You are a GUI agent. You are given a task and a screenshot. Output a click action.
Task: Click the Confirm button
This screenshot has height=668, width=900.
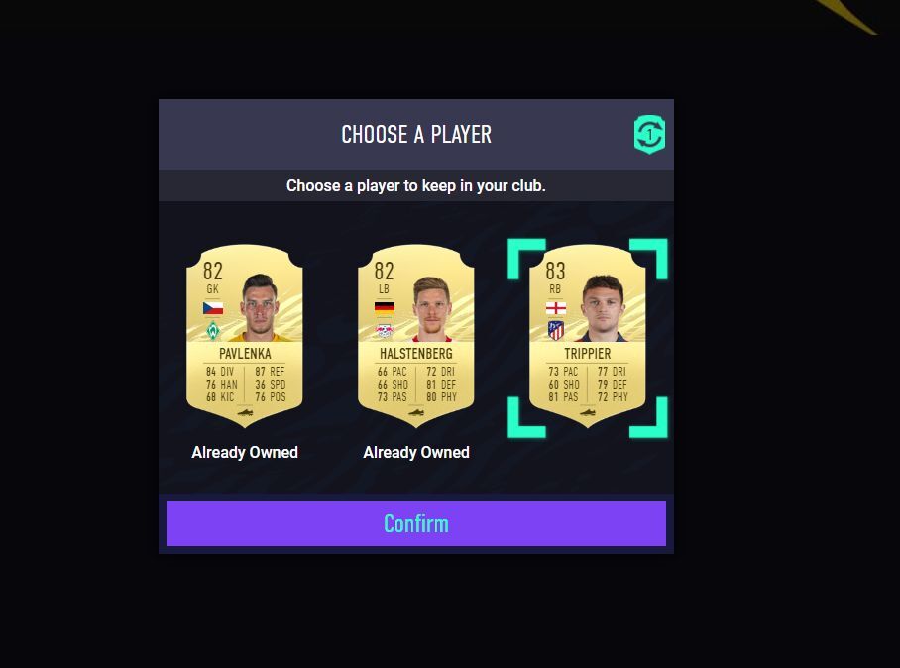[x=416, y=524]
